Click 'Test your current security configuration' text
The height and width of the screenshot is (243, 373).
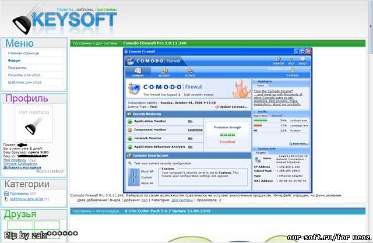pos(163,164)
